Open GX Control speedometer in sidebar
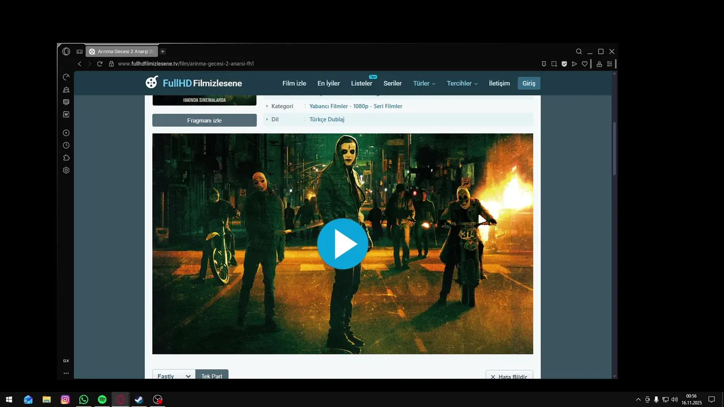724x407 pixels. pos(66,77)
